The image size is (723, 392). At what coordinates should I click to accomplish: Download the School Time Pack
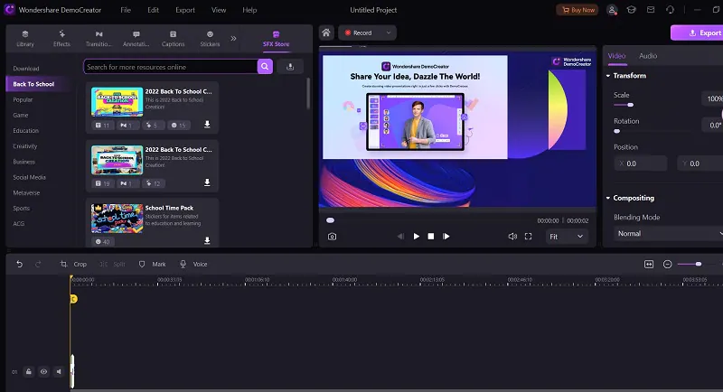pyautogui.click(x=207, y=240)
